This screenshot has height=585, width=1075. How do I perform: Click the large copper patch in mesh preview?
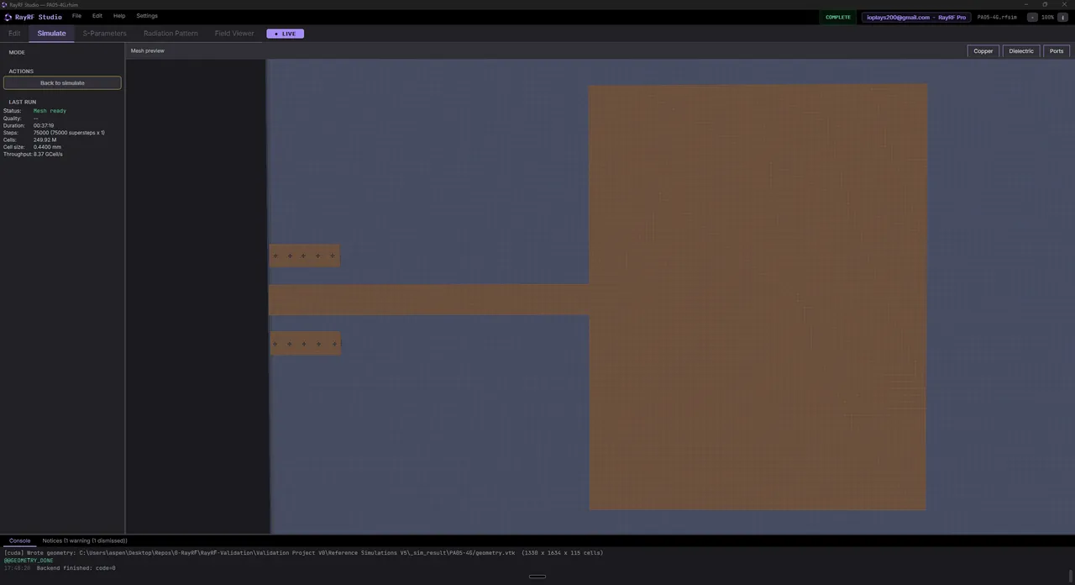(758, 297)
